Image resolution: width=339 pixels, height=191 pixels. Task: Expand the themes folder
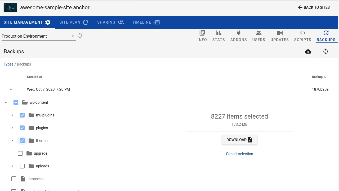pyautogui.click(x=12, y=141)
